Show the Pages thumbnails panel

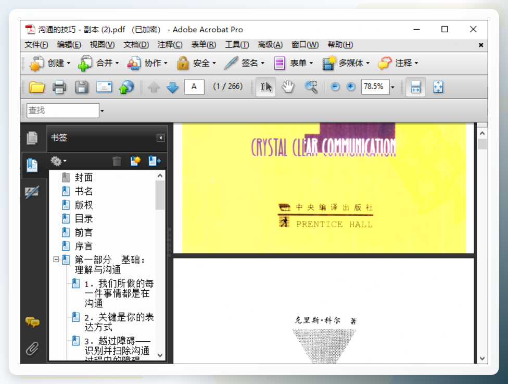(32, 138)
